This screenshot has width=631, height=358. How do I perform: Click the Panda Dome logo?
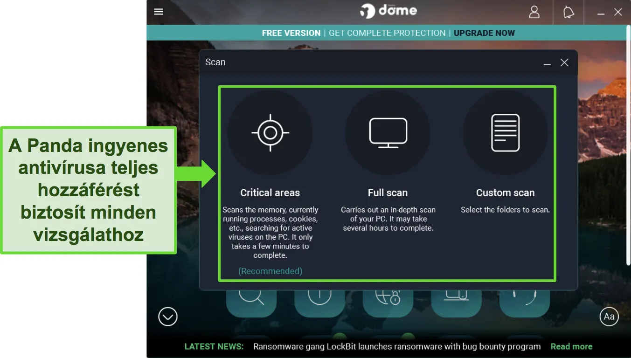[x=388, y=11]
